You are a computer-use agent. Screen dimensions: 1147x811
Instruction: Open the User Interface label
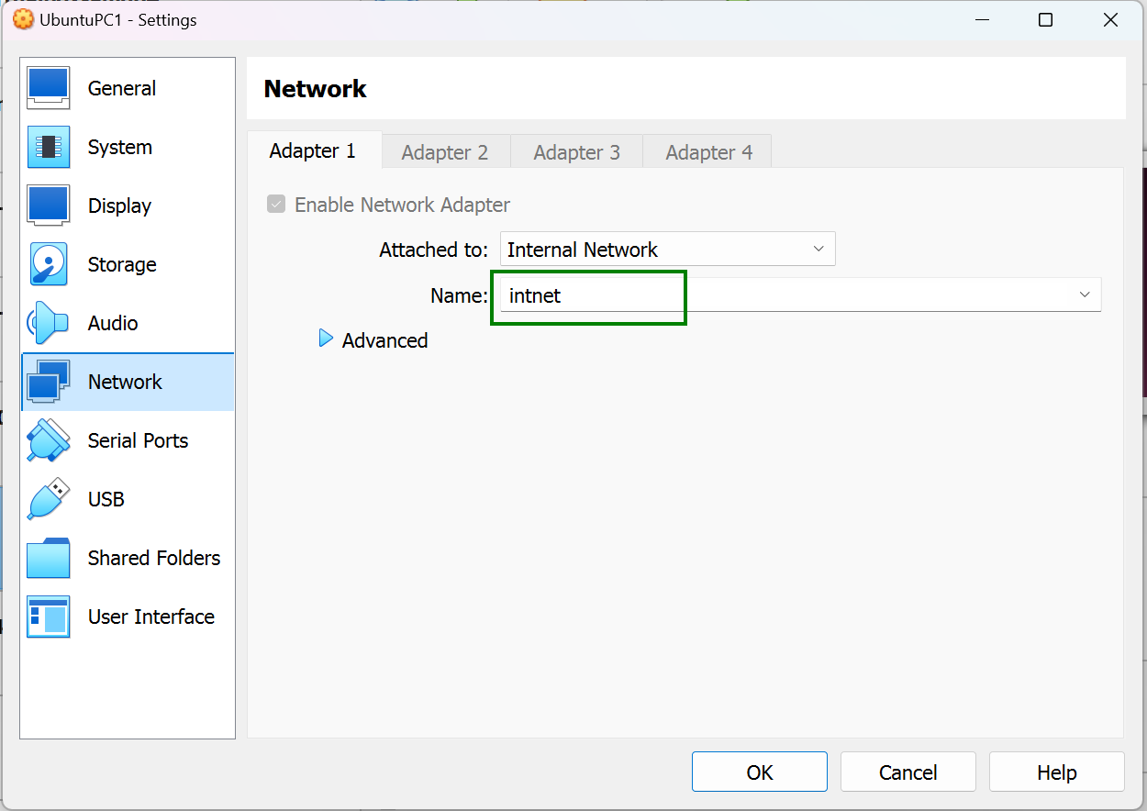point(151,617)
